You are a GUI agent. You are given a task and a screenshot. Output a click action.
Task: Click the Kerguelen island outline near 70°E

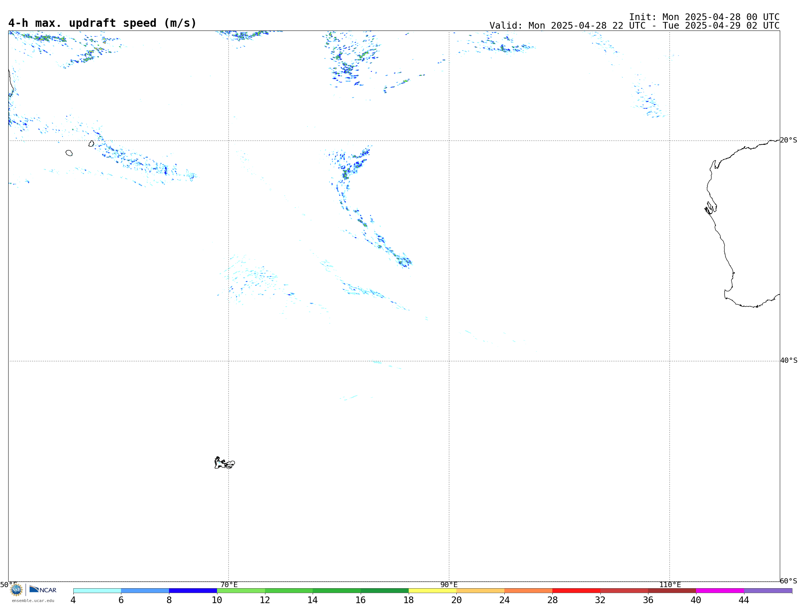[224, 463]
